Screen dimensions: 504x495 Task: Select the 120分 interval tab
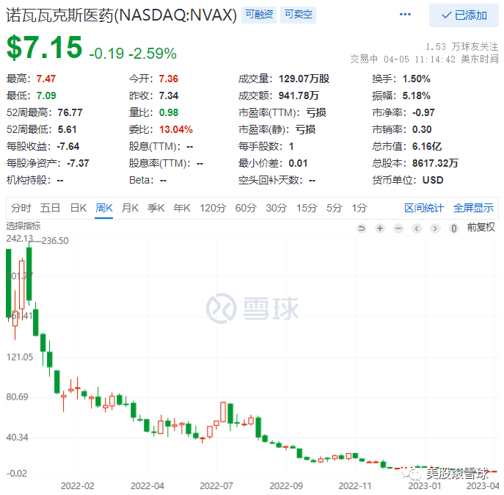point(213,208)
